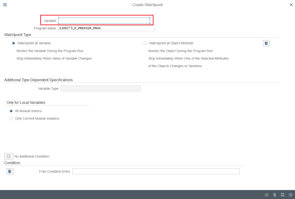The height and width of the screenshot is (199, 295).
Task: Click the Watchpoint Type section heading
Action: (x=18, y=35)
